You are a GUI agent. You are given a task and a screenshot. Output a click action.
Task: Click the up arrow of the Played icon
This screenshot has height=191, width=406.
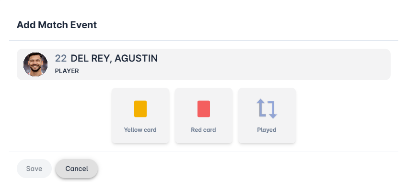tap(261, 108)
